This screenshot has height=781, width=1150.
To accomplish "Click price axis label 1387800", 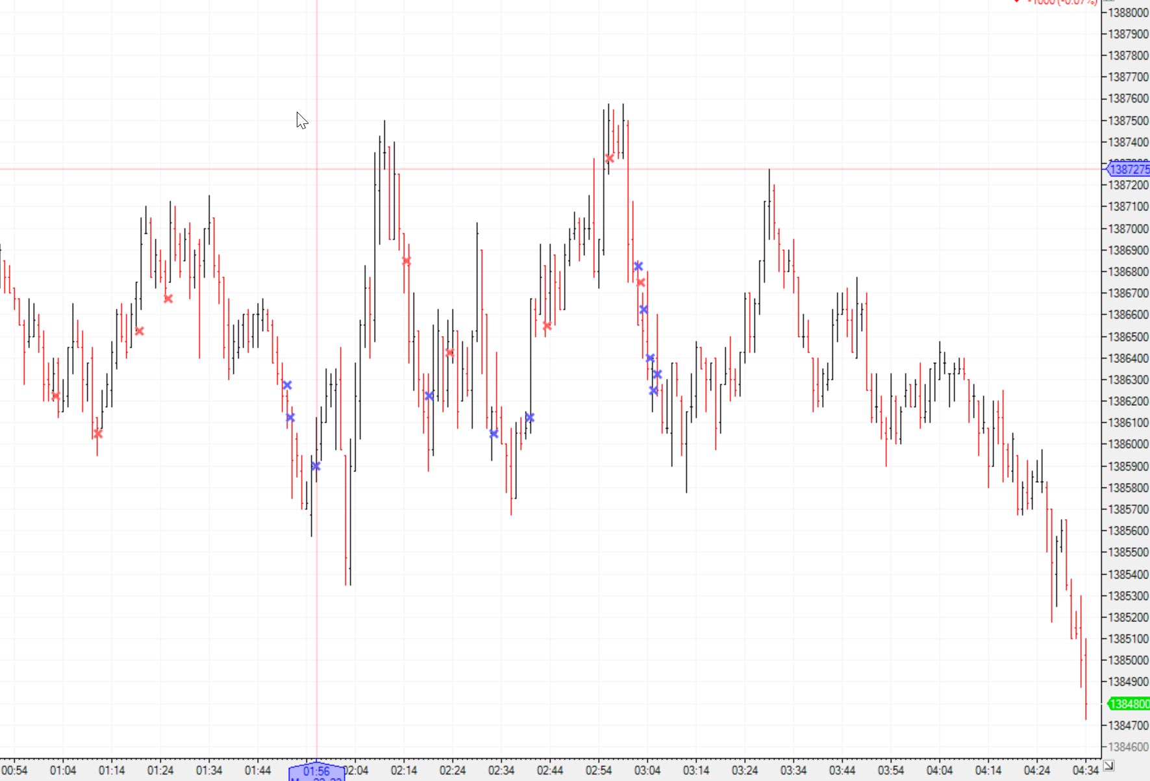I will pyautogui.click(x=1129, y=55).
